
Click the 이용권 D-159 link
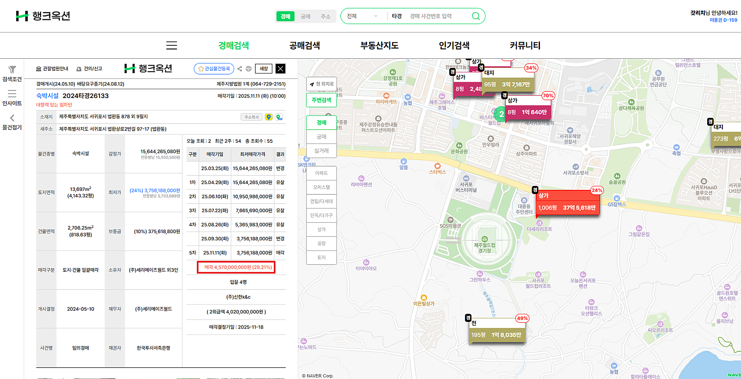point(723,20)
